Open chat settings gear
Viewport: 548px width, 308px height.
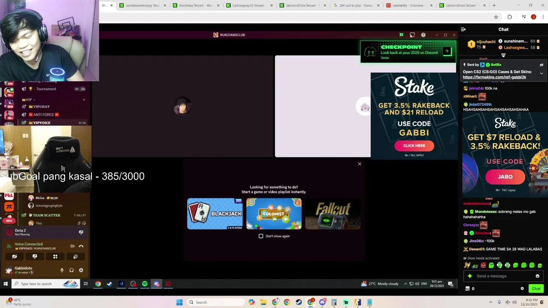pos(522,289)
